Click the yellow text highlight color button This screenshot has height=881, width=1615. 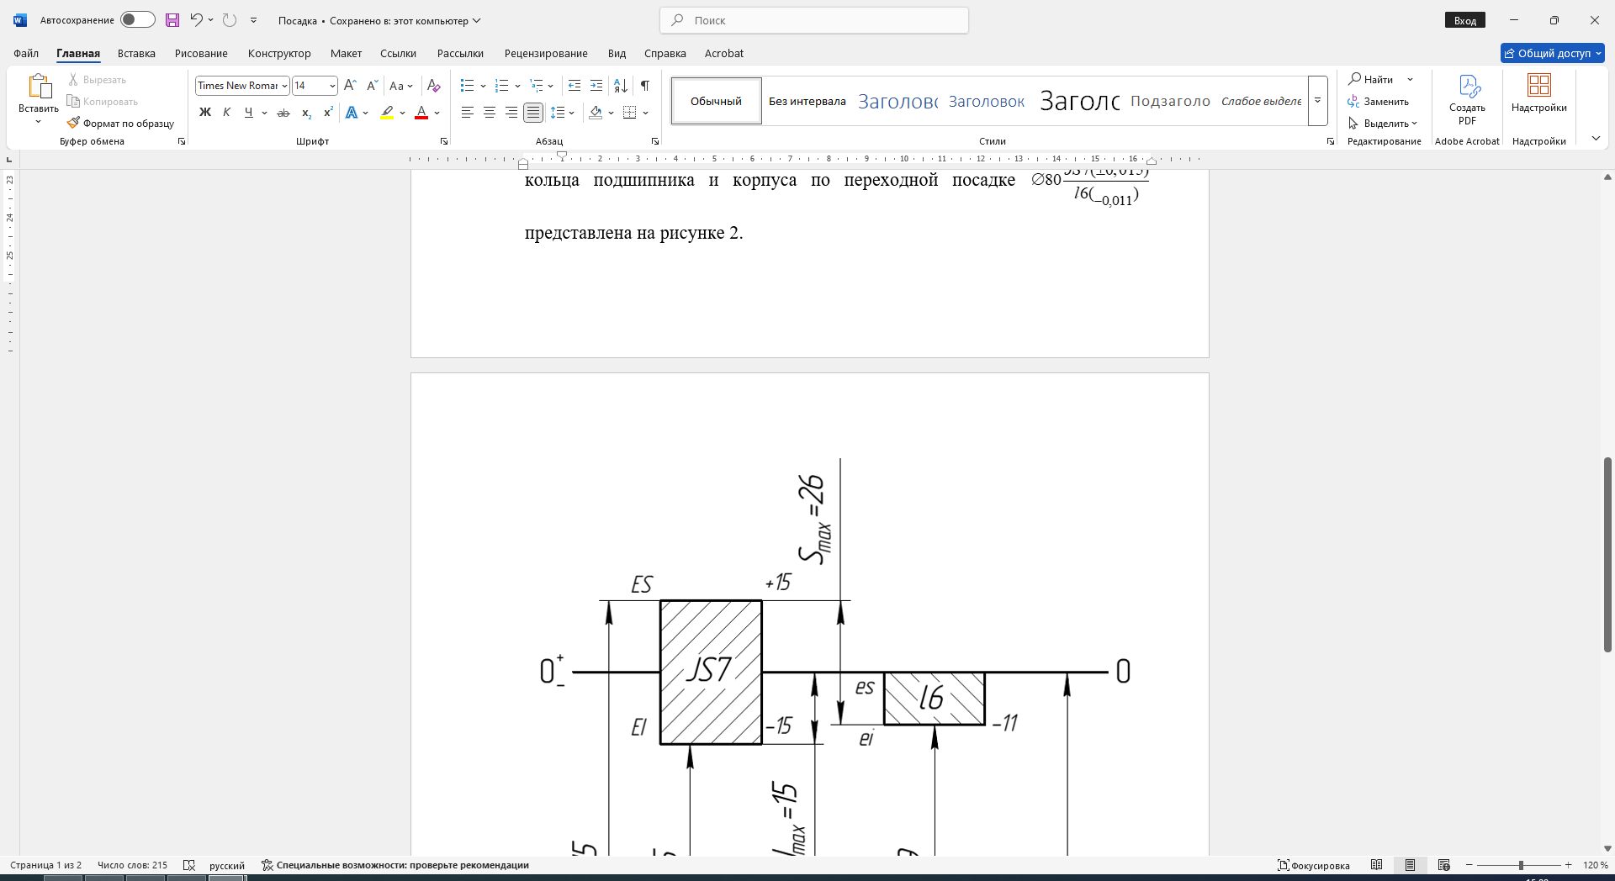click(x=387, y=113)
